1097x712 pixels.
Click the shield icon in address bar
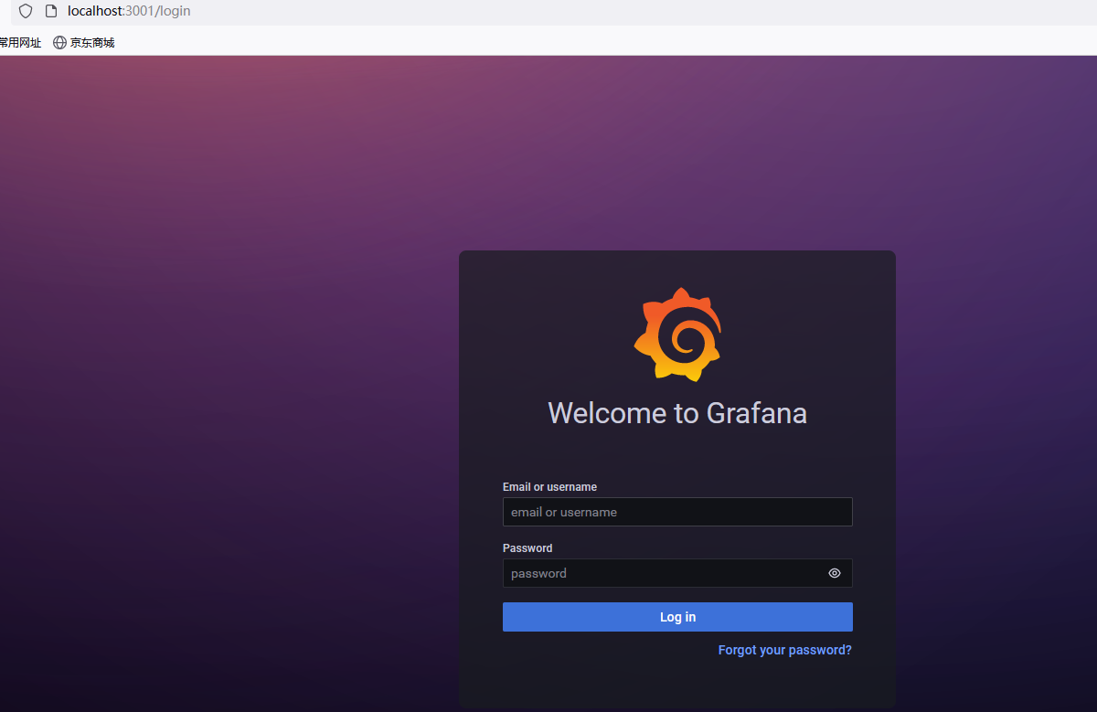[x=26, y=12]
